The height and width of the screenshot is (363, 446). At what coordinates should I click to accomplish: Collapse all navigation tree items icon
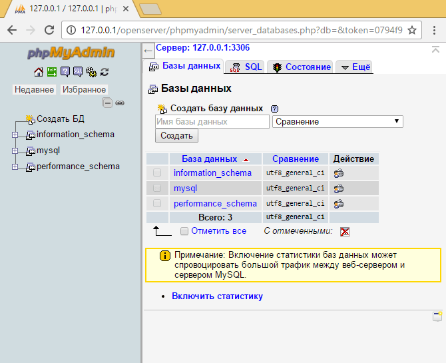click(x=107, y=103)
